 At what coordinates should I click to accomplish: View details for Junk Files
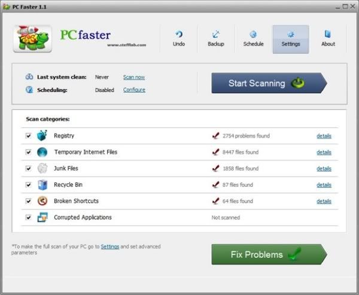(324, 169)
